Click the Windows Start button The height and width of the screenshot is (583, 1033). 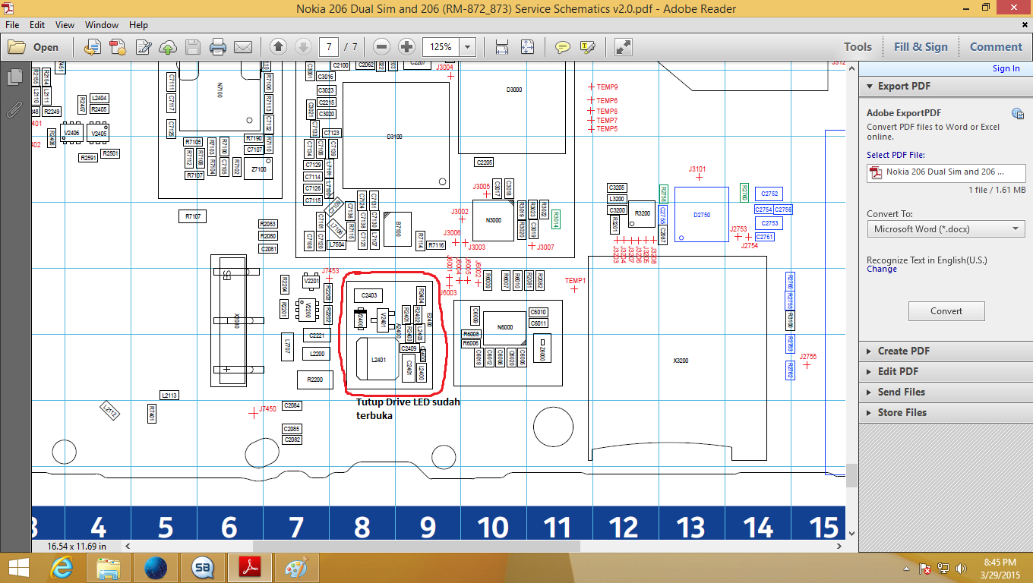pos(18,567)
